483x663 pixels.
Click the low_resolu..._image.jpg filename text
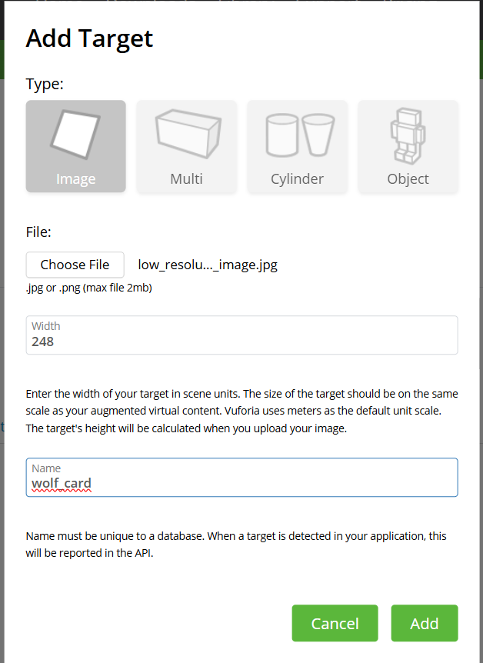[208, 265]
